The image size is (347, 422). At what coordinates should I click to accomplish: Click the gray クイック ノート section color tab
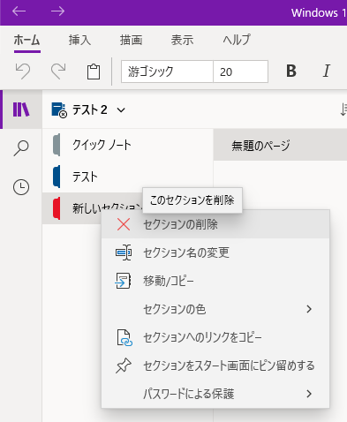pyautogui.click(x=57, y=145)
